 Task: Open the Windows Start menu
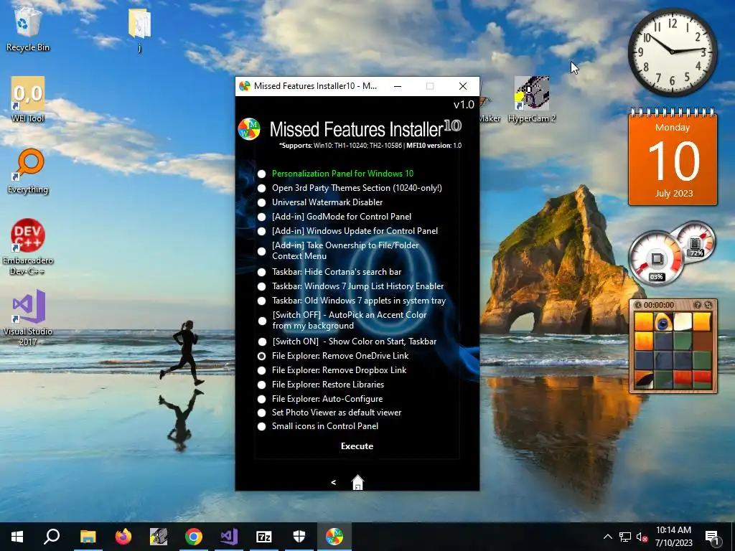[17, 537]
